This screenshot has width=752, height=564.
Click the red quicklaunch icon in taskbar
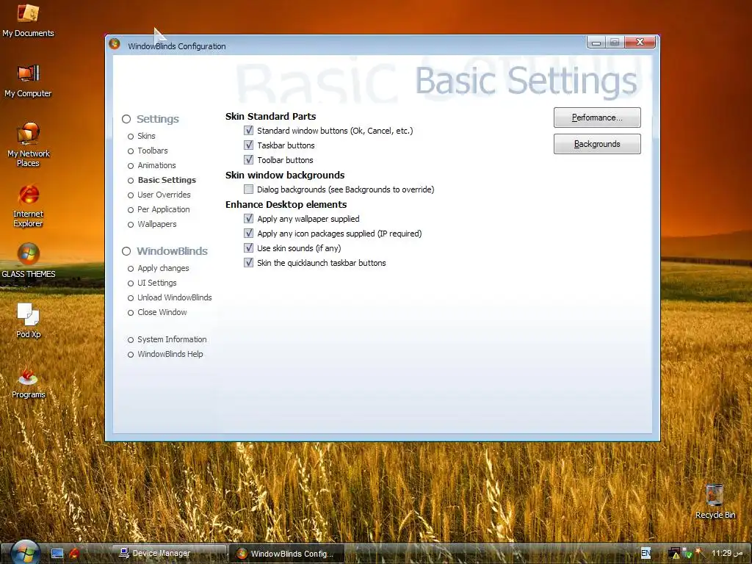click(74, 554)
